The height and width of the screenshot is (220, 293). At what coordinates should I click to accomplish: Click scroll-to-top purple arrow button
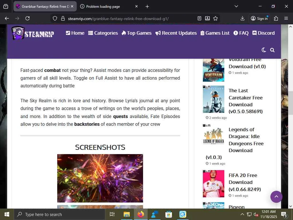coord(276,197)
